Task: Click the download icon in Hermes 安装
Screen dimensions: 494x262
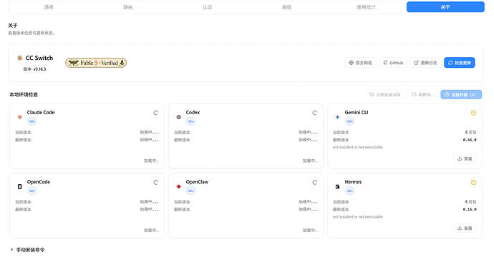Action: click(460, 228)
